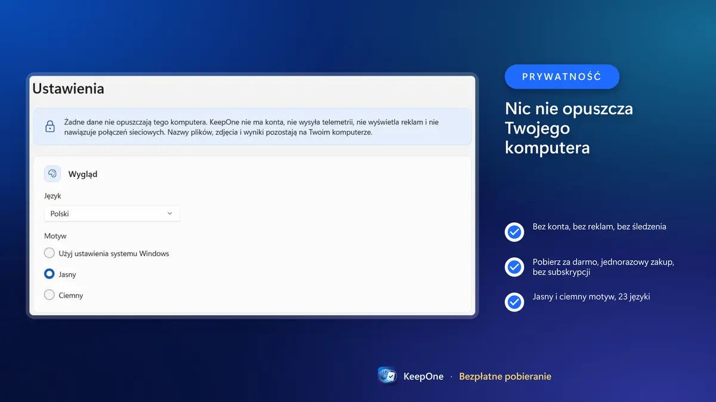This screenshot has height=402, width=716.
Task: Click the Nic nie opuszcza Twojego komputera headline
Action: pyautogui.click(x=569, y=127)
